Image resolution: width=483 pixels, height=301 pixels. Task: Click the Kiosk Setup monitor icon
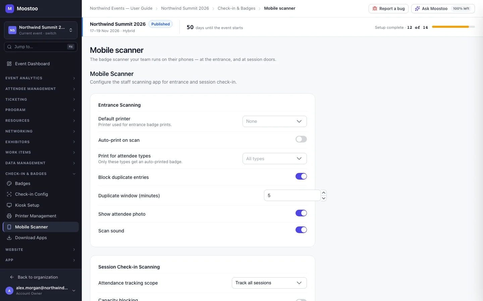(x=9, y=205)
